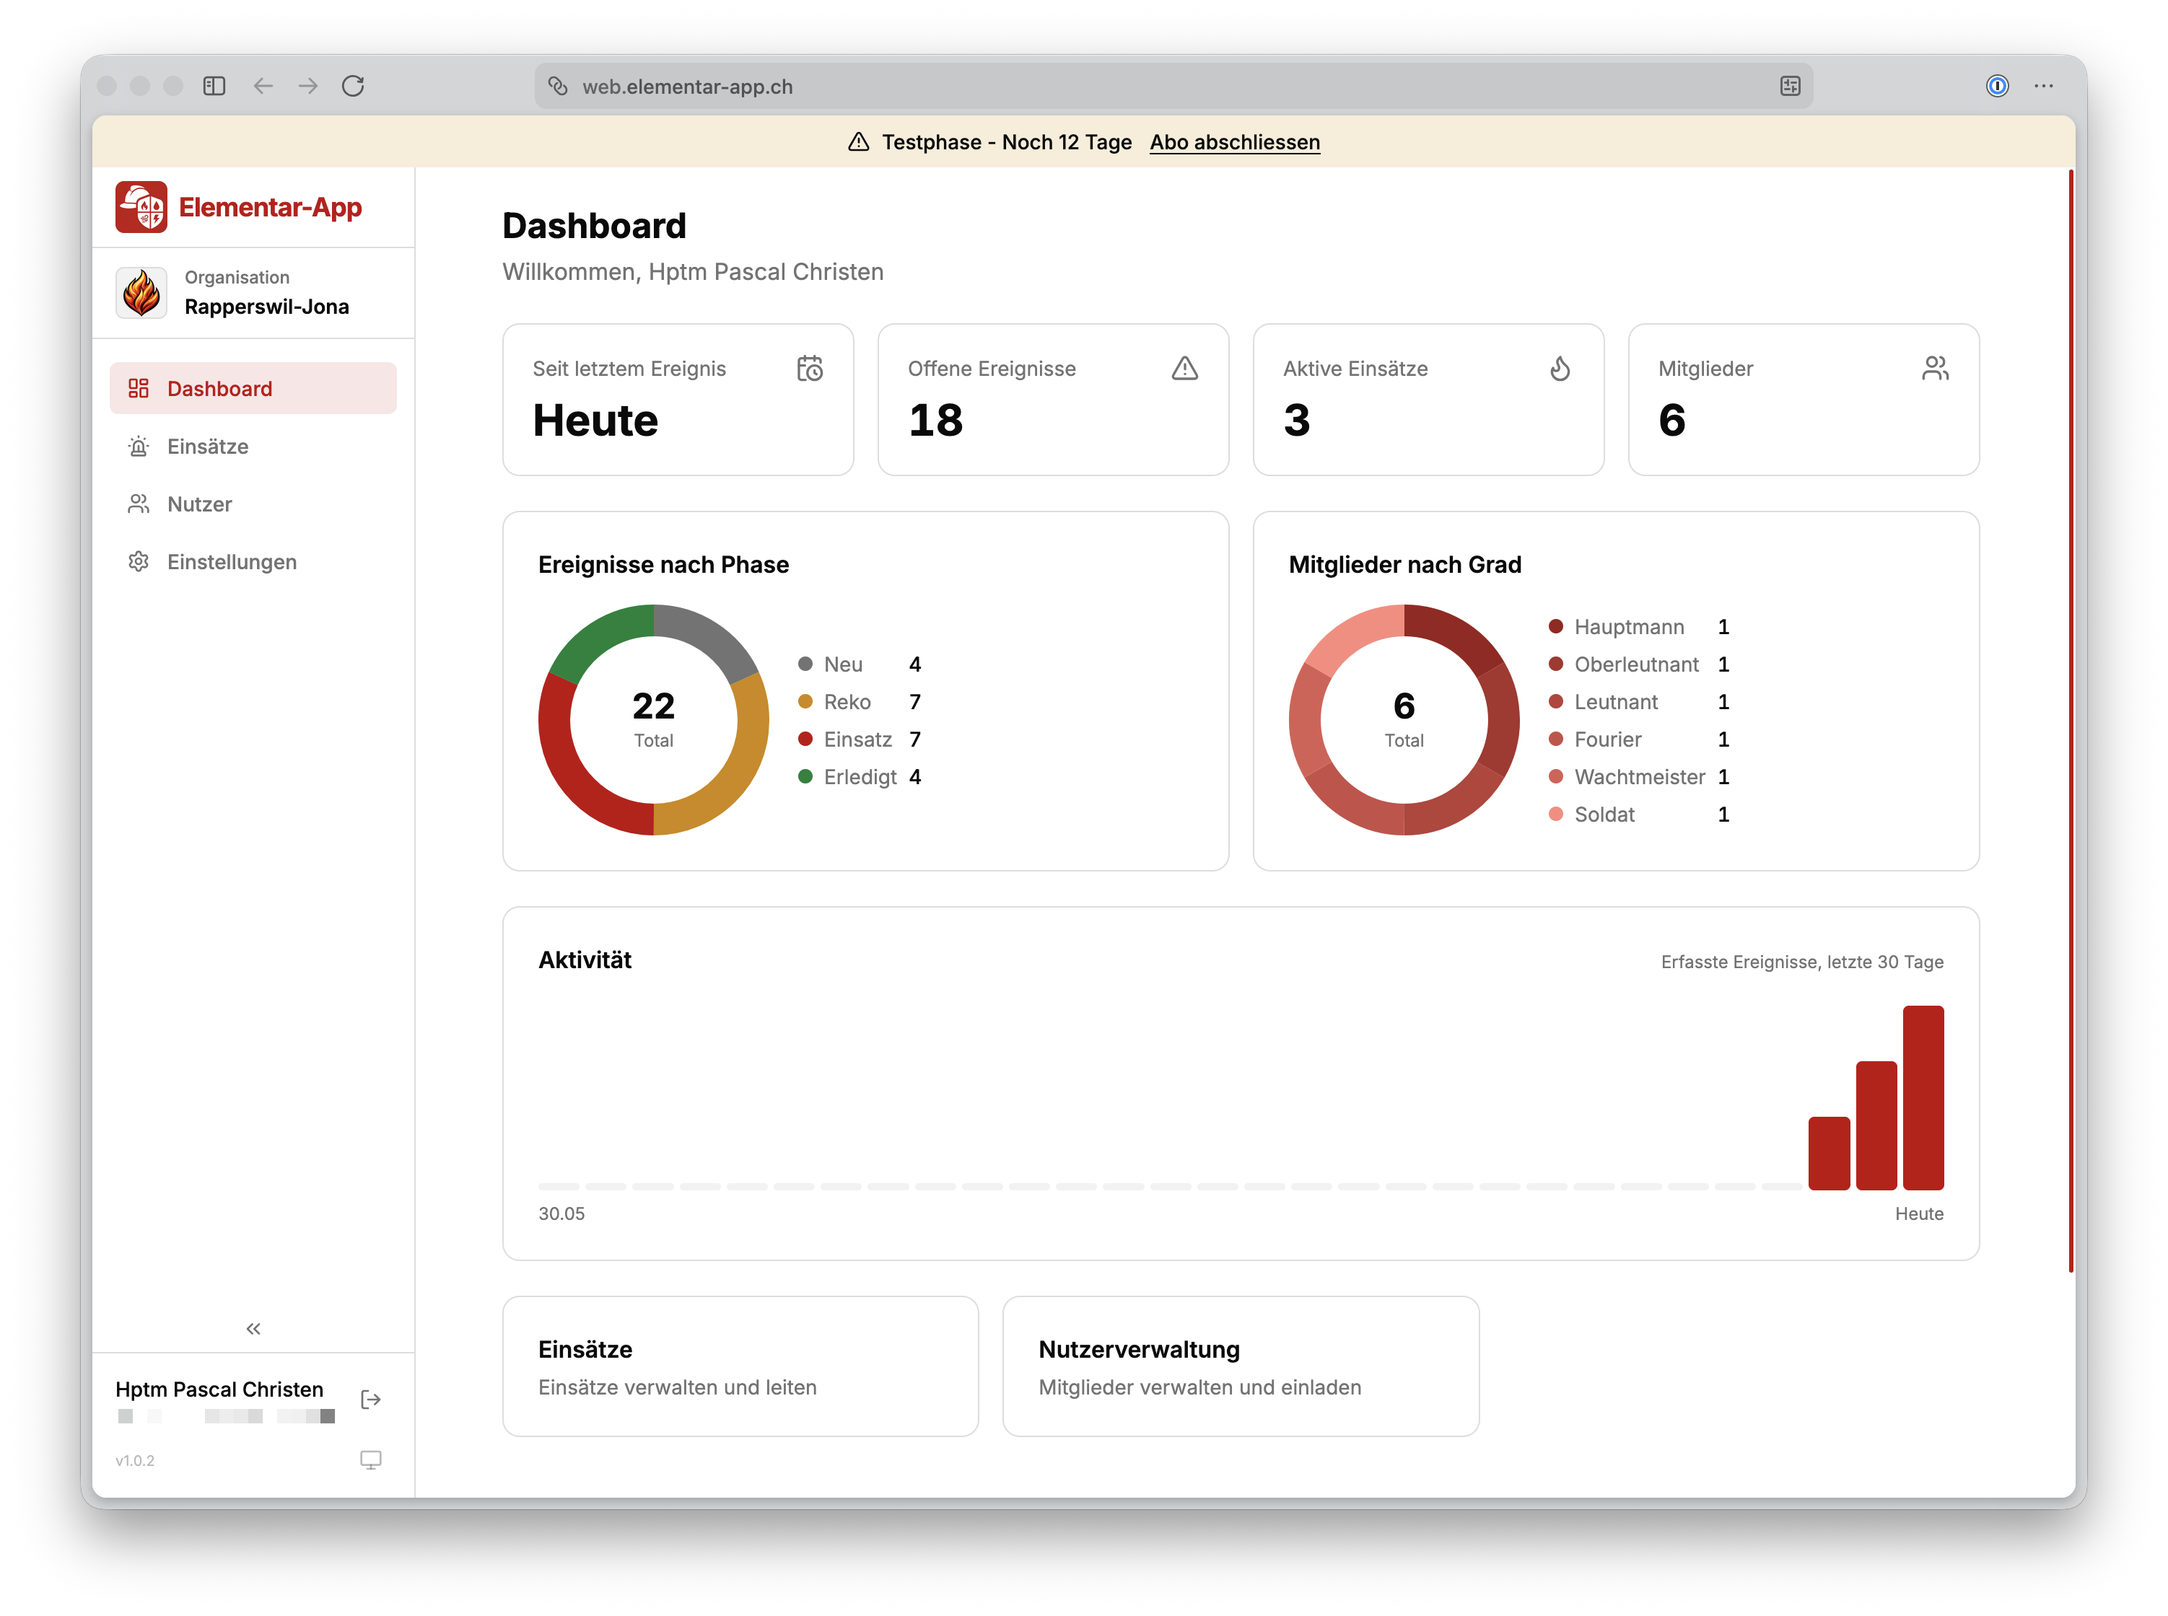
Task: Click the Fourier legend entry
Action: [x=1639, y=739]
